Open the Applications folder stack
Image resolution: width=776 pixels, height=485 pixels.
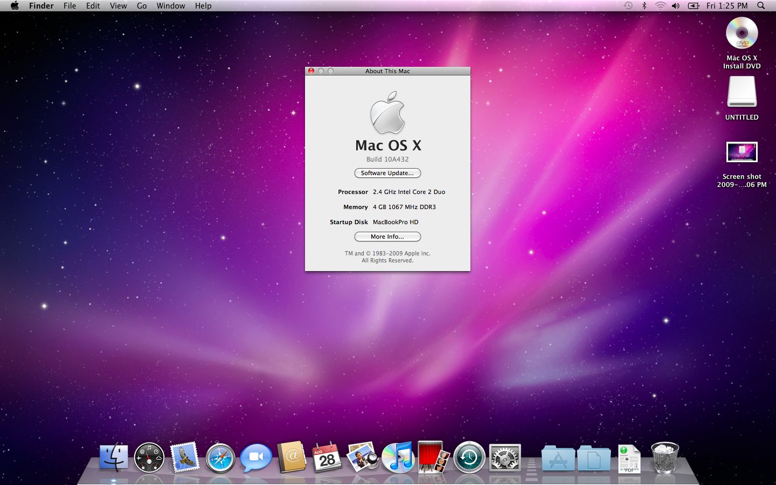[558, 458]
